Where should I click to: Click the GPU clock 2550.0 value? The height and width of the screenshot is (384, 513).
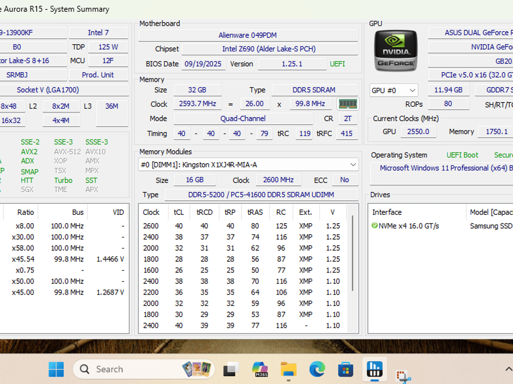418,131
